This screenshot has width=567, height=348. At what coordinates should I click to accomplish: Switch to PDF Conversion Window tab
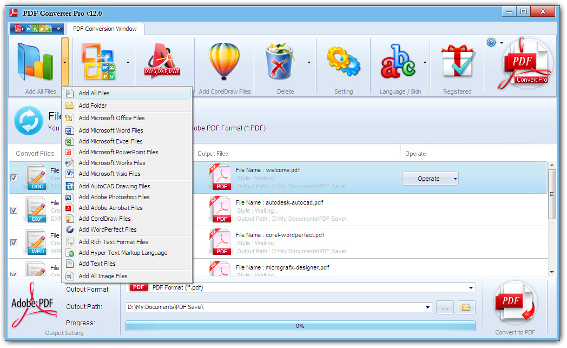click(105, 29)
